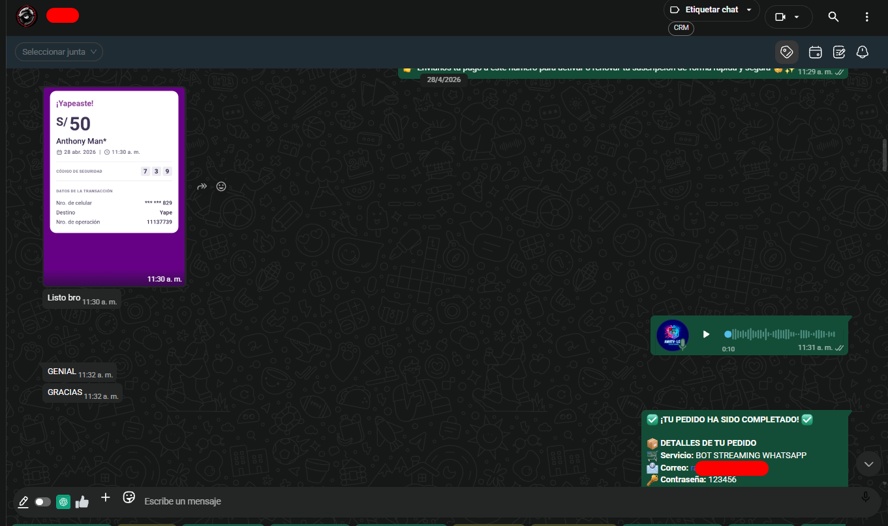Open the ChatGPT assistant icon
Screen dimensions: 888x526
pos(63,502)
